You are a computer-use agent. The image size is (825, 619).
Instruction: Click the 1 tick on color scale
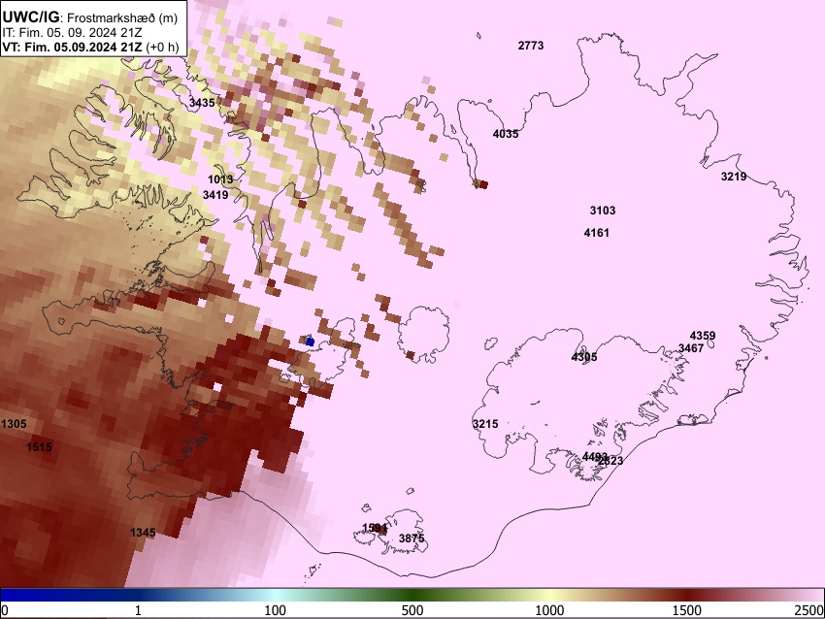tap(138, 610)
